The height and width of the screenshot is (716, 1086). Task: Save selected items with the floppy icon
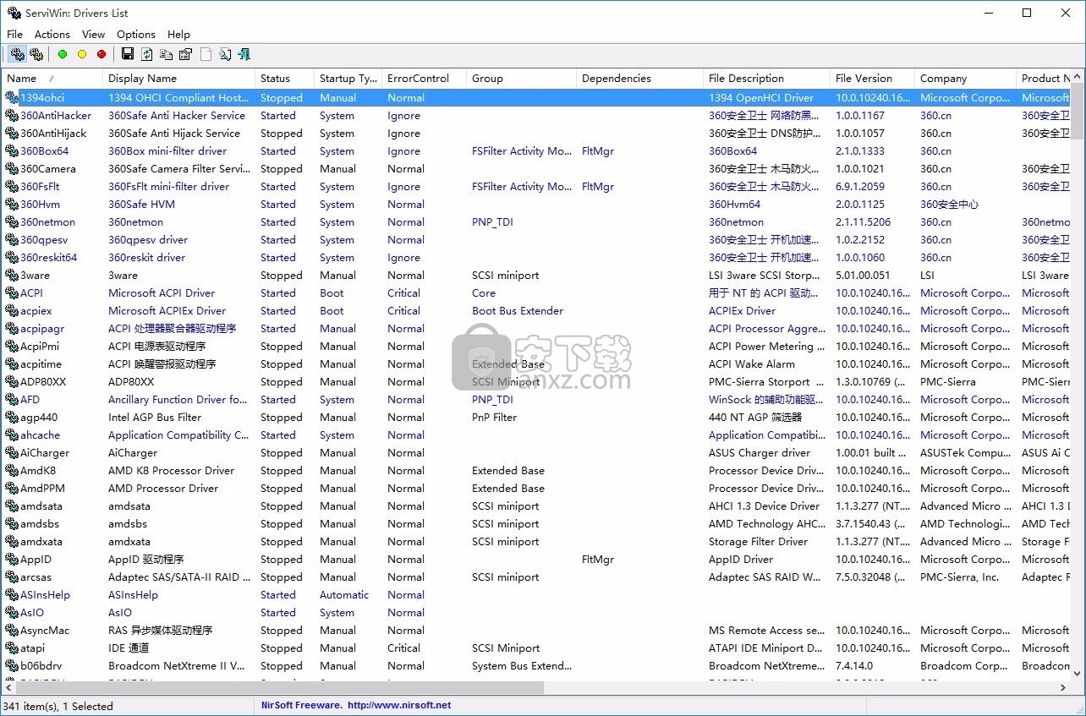click(128, 54)
